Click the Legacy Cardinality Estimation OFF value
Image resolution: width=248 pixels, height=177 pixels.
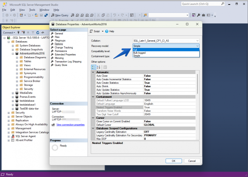pyautogui.click(x=147, y=132)
